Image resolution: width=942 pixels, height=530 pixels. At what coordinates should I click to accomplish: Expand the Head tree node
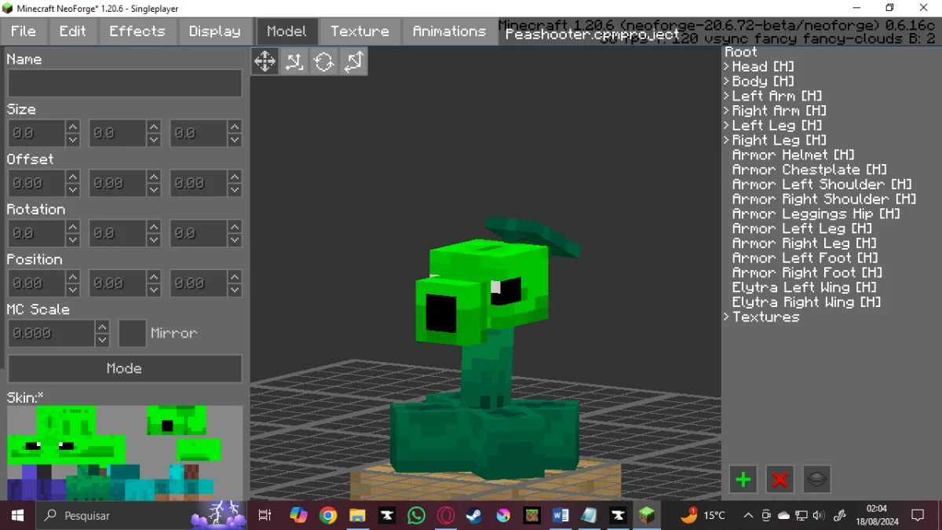pyautogui.click(x=727, y=67)
